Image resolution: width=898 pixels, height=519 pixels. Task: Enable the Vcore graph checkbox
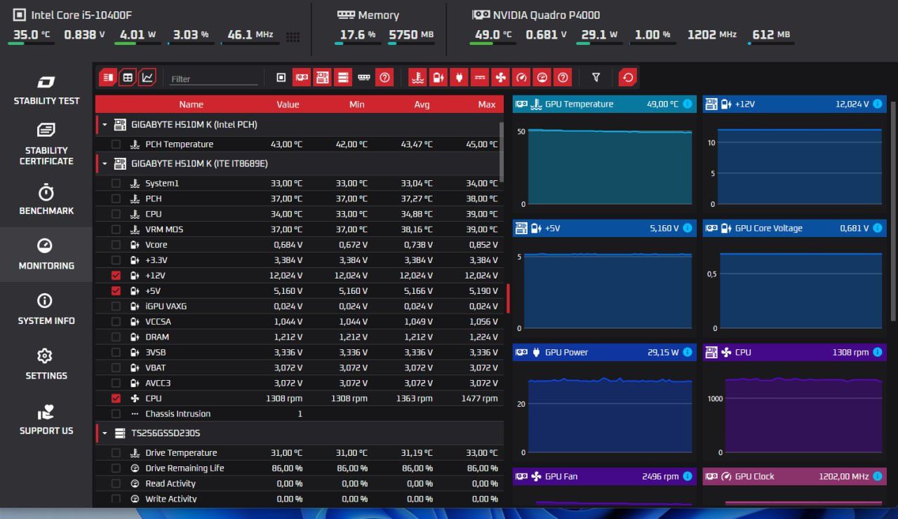point(116,245)
